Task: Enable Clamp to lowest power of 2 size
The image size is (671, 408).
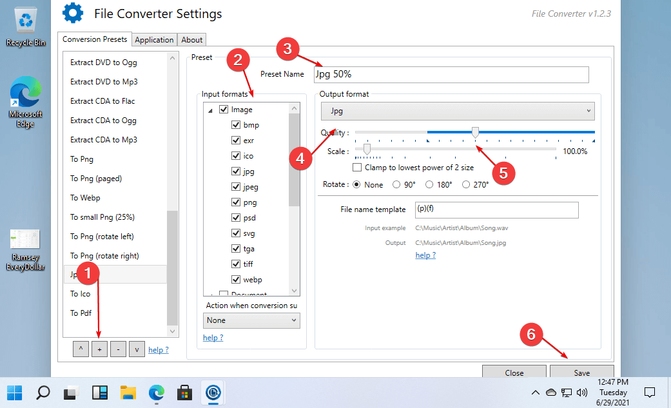Action: [357, 167]
